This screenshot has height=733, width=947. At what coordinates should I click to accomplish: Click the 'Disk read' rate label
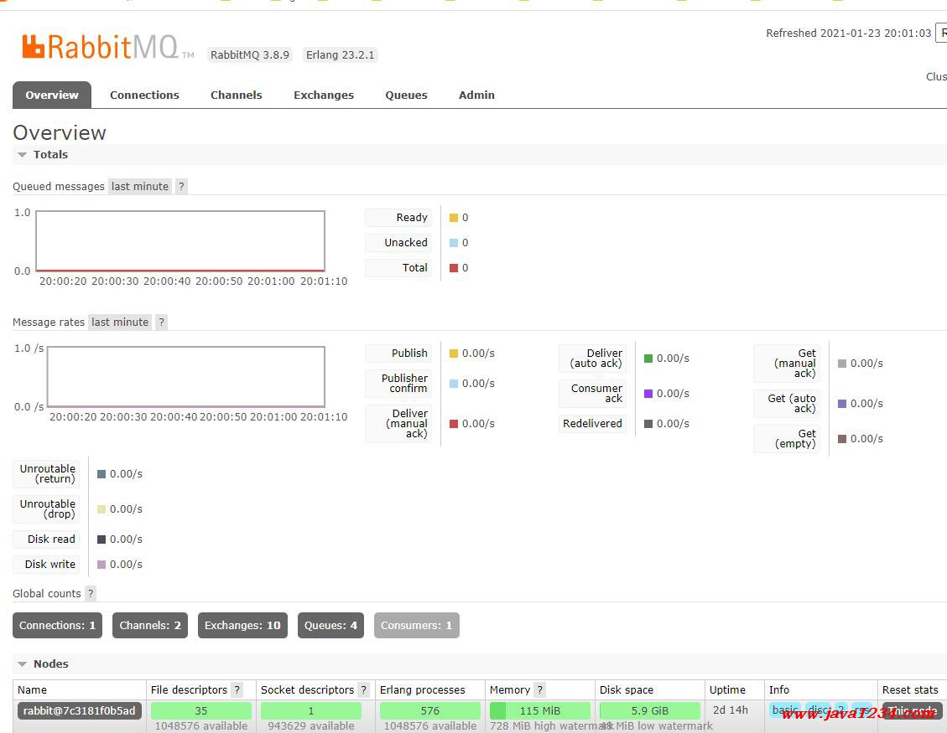(46, 539)
